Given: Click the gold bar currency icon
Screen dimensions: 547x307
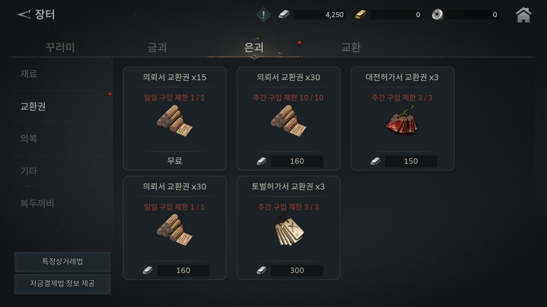Looking at the screenshot, I should click(x=361, y=14).
